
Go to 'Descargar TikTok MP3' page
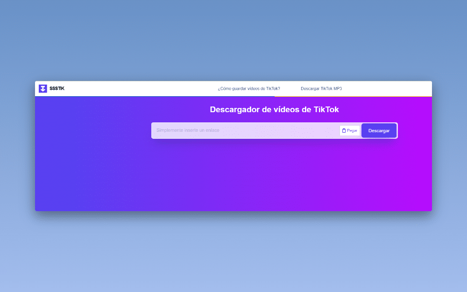(321, 88)
